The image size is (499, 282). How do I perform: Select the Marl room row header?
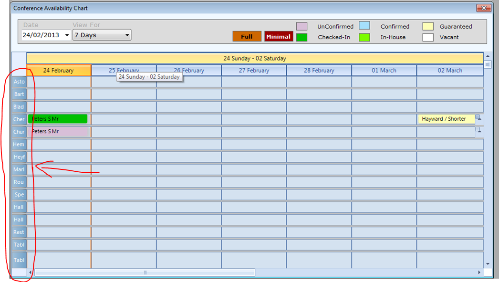pos(19,169)
